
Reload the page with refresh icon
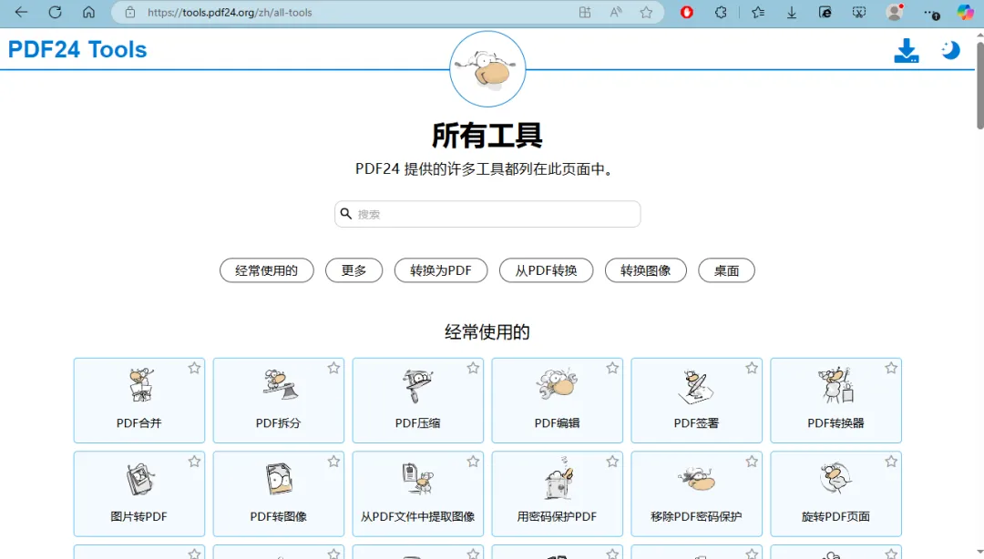(x=56, y=12)
